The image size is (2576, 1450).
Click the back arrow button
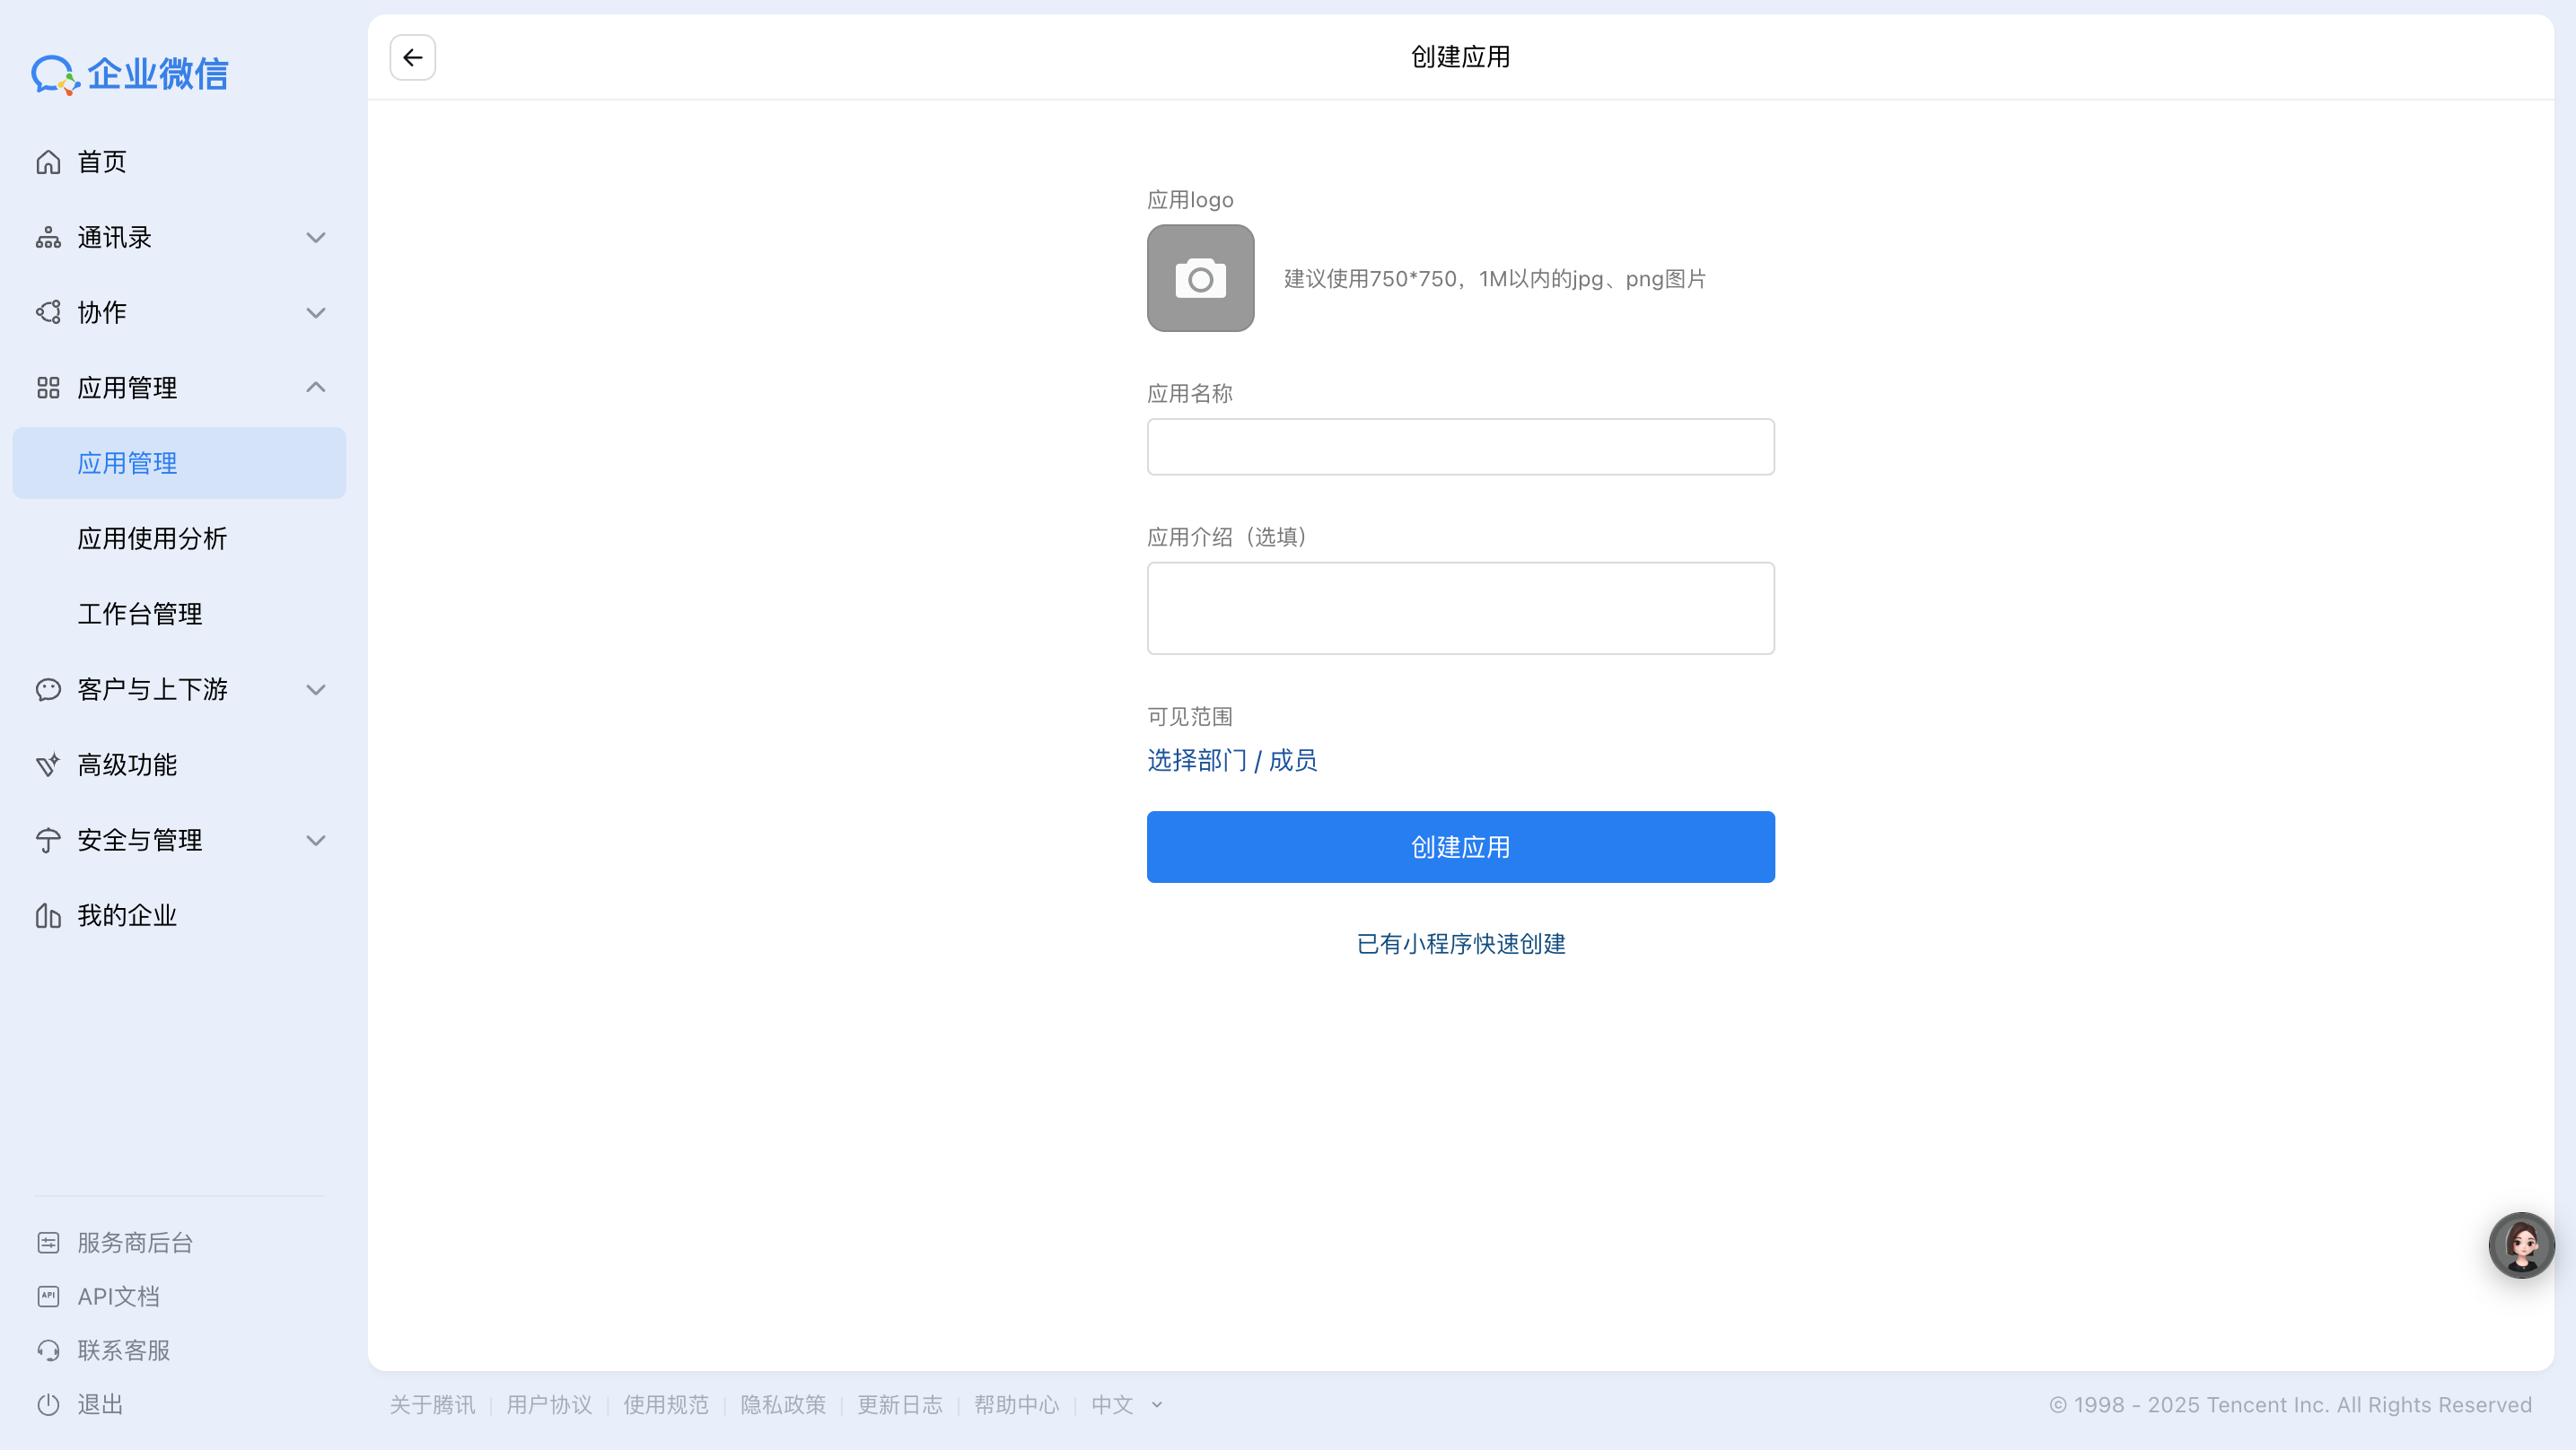tap(412, 57)
